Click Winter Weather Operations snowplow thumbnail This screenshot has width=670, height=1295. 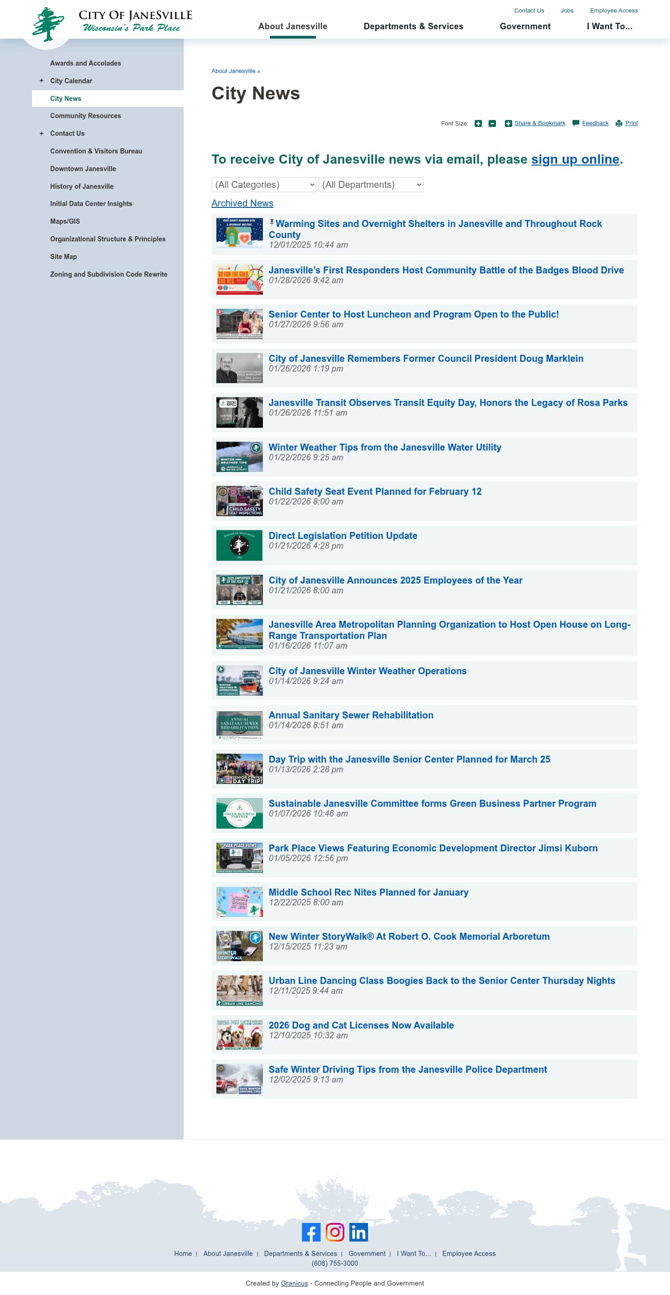240,680
